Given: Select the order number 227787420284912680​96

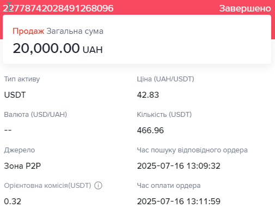Looking at the screenshot, I should (58, 8).
